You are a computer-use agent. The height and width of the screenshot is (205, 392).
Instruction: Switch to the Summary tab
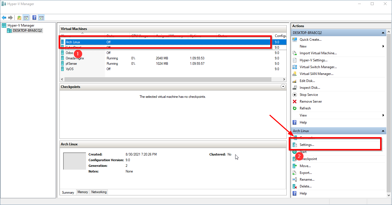point(68,192)
